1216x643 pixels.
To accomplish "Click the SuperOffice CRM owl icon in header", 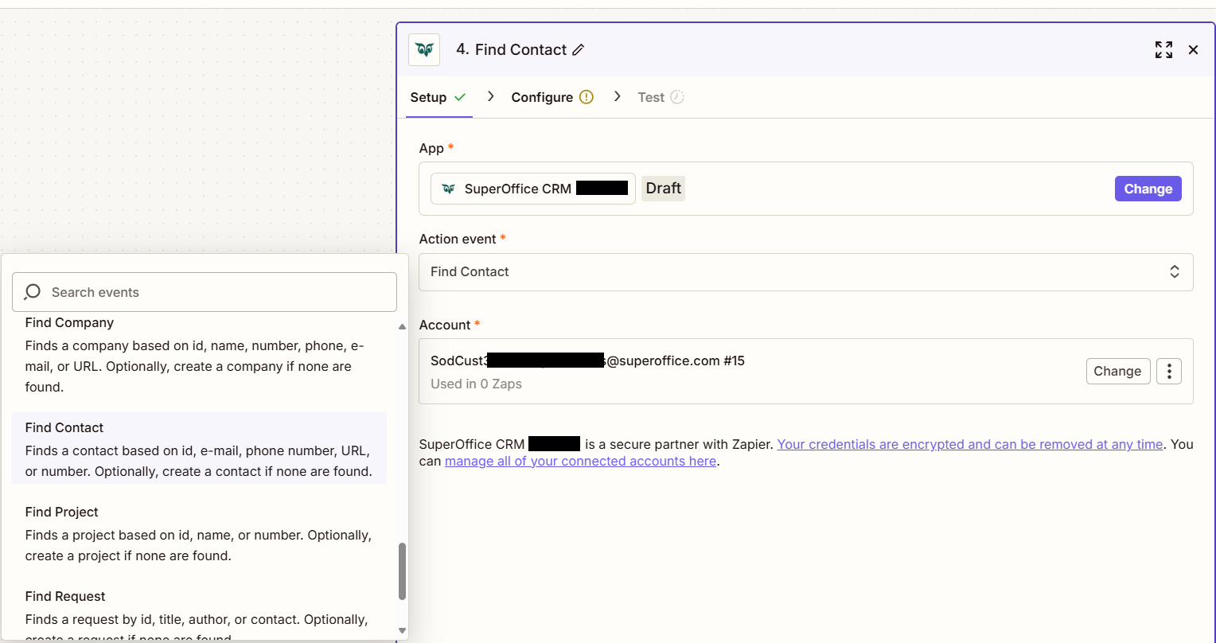I will coord(423,49).
